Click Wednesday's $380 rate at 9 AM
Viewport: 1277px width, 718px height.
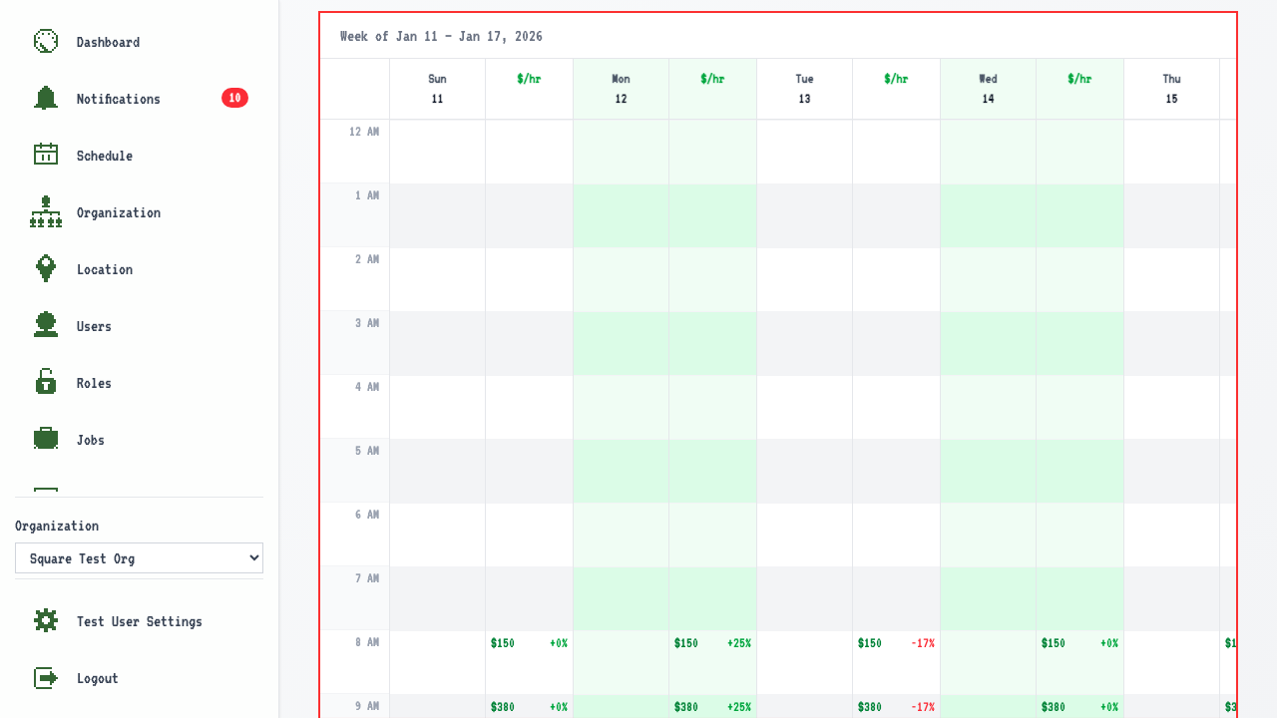1054,707
